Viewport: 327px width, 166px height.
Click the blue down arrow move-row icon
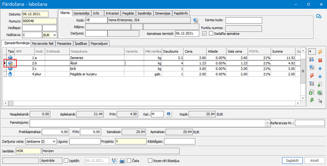click(x=320, y=76)
